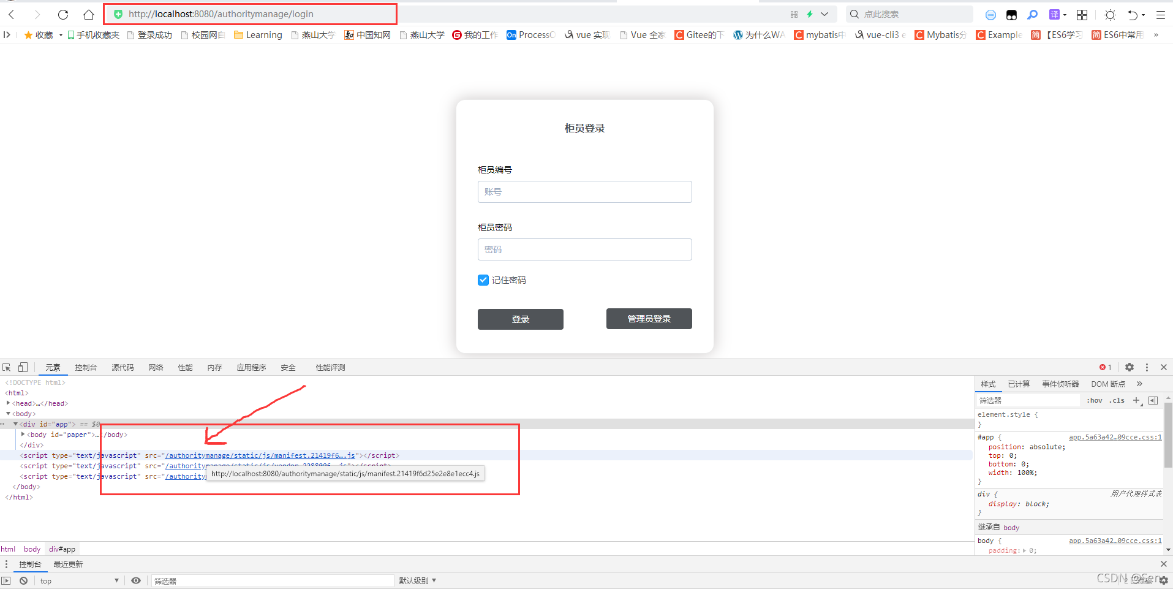Click the blue ad-block circle extension icon
This screenshot has width=1173, height=589.
(990, 15)
